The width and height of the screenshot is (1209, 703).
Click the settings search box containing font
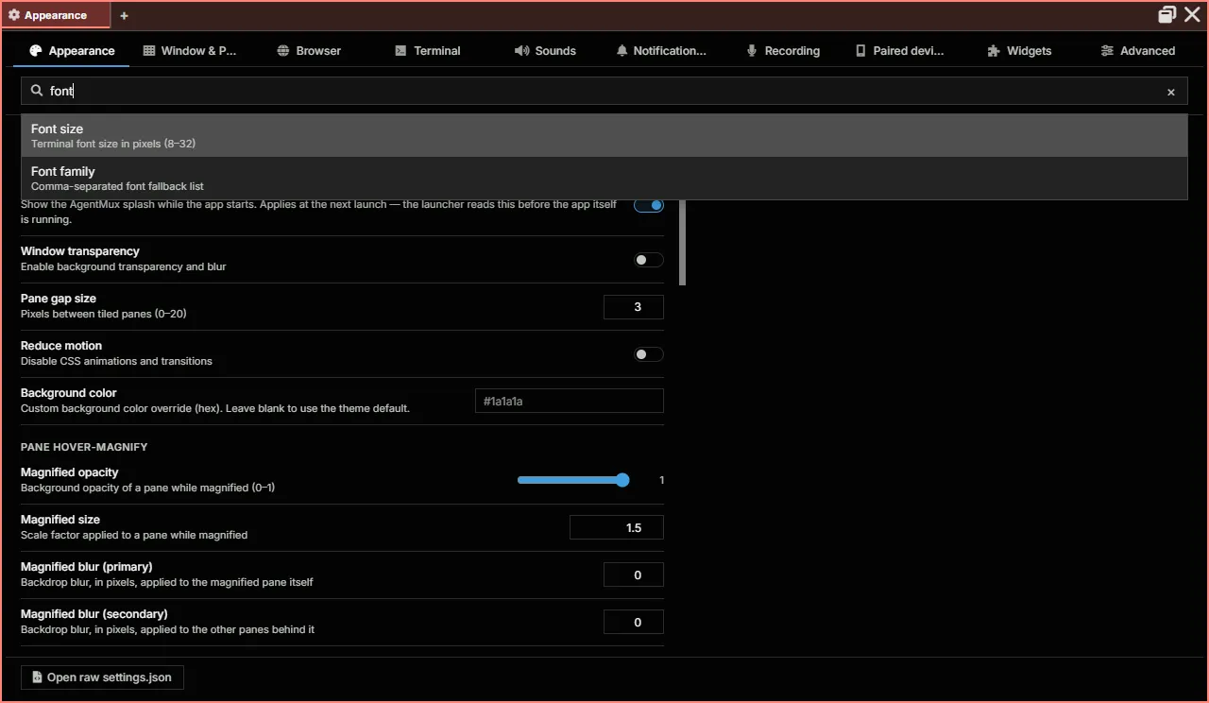[x=604, y=91]
